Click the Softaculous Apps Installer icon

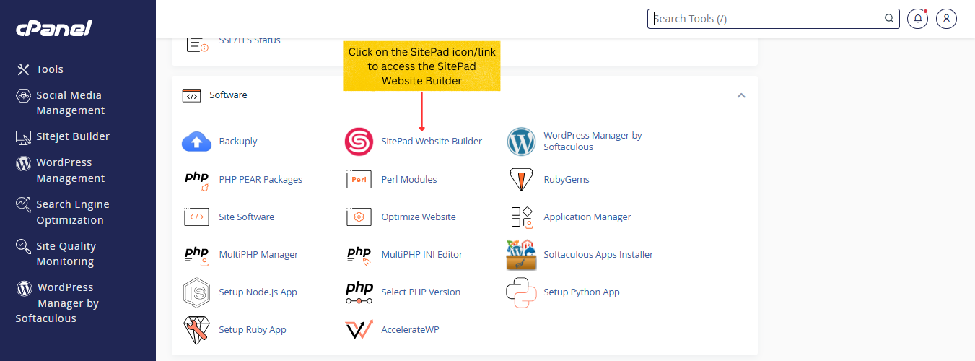point(521,254)
